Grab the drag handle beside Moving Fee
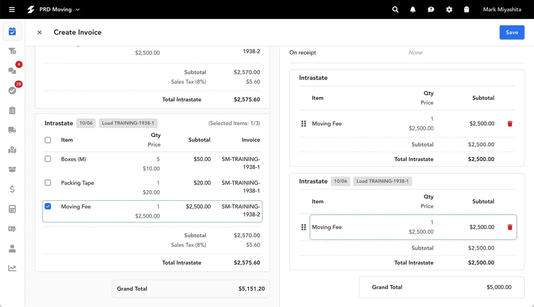 [x=304, y=123]
